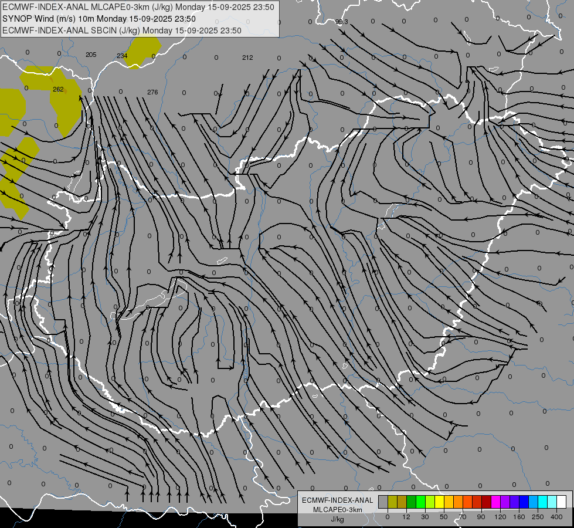The image size is (574, 528).
Task: Select the deep blue legend swatch
Action: [524, 502]
